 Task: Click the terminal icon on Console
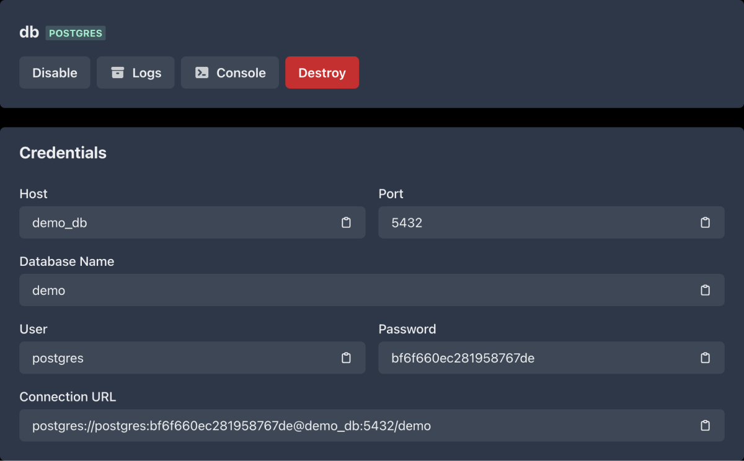201,72
